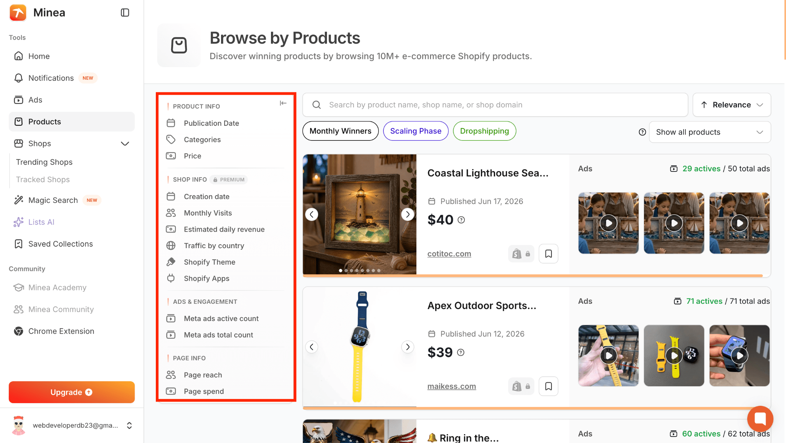Click locked Shopify icon for cotitoc.com
The width and height of the screenshot is (786, 443).
521,254
